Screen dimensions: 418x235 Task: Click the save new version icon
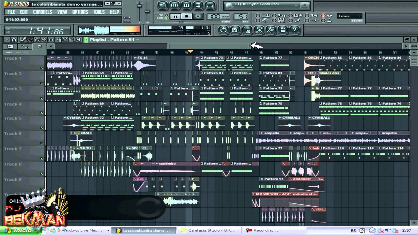pos(235,30)
